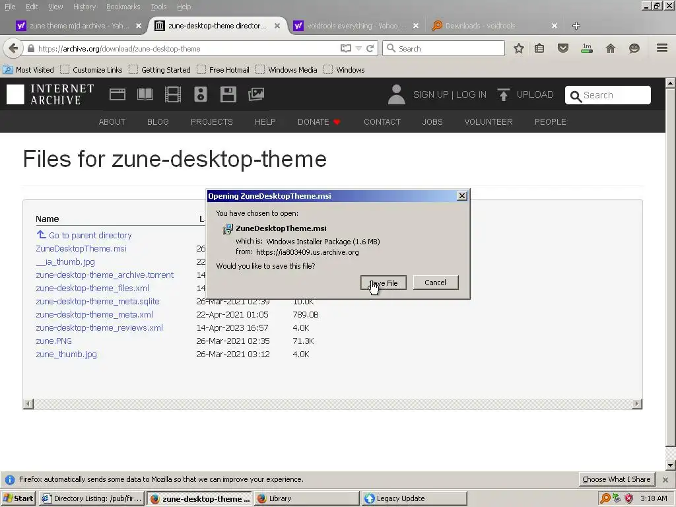Click the file list horizontal scrollbar right arrow
The width and height of the screenshot is (676, 507).
pyautogui.click(x=637, y=403)
